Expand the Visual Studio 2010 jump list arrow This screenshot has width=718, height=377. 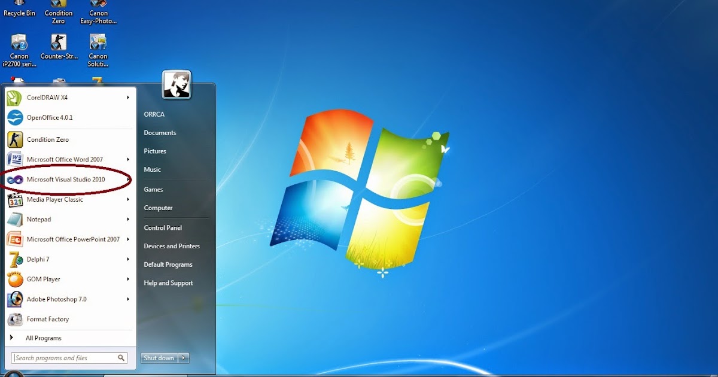[x=128, y=180]
